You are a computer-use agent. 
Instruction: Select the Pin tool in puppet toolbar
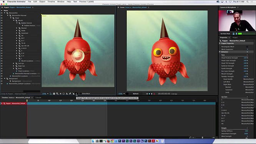tap(70, 93)
